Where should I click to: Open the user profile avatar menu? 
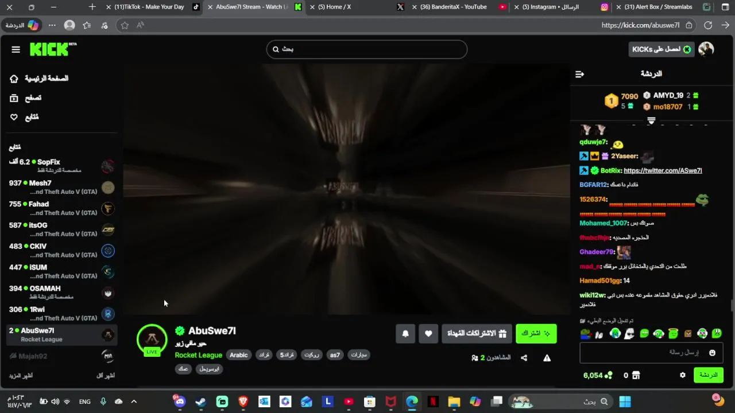706,49
